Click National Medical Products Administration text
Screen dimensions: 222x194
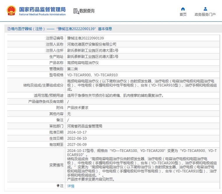point(42,14)
